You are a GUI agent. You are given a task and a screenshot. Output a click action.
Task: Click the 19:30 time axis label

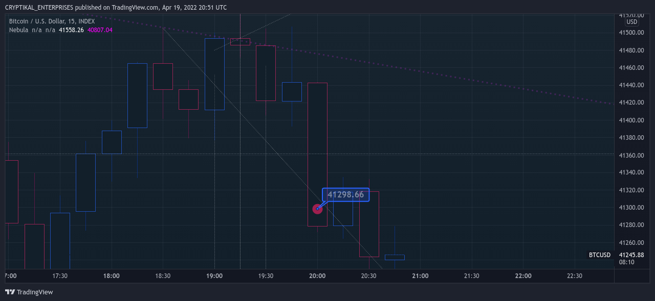[266, 276]
